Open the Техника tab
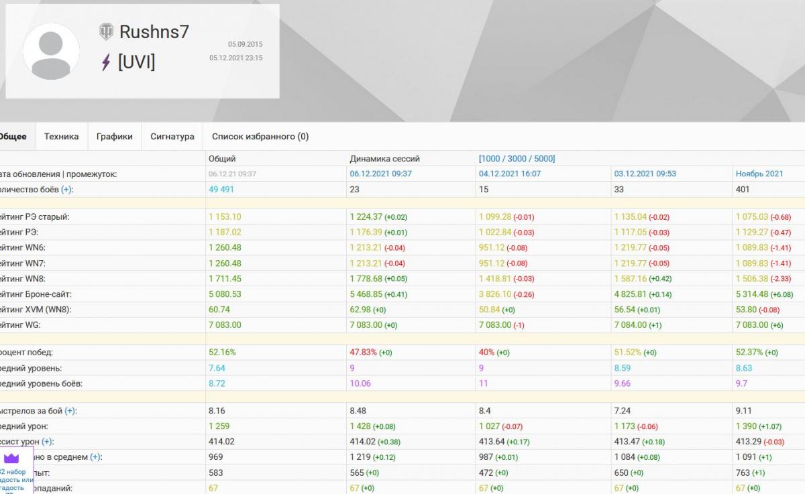805x494 pixels. (61, 136)
